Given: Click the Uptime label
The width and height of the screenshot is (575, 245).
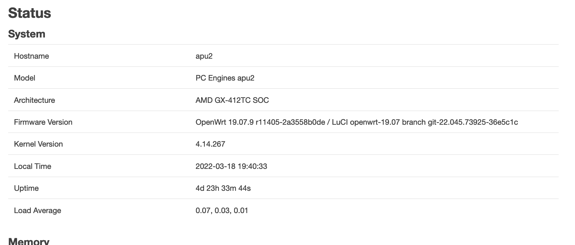Looking at the screenshot, I should 26,188.
